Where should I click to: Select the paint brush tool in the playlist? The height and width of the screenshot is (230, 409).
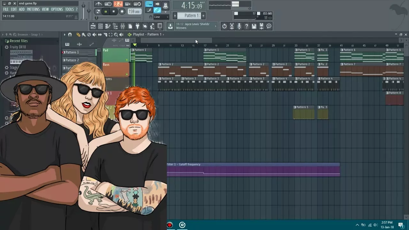[x=84, y=34]
